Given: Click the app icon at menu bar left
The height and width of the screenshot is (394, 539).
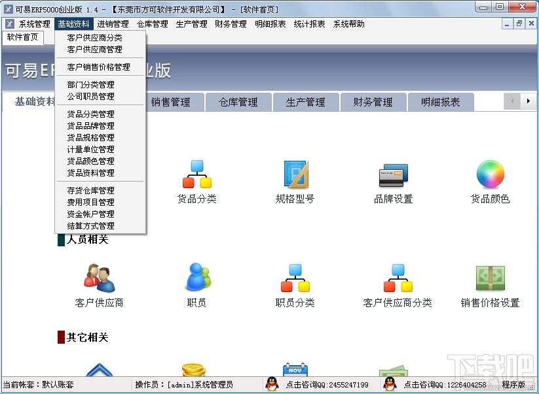Looking at the screenshot, I should 9,24.
